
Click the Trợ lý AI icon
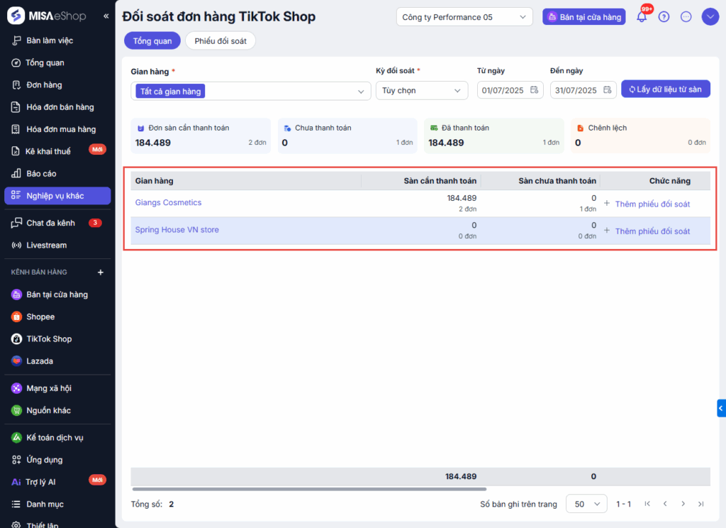[16, 482]
